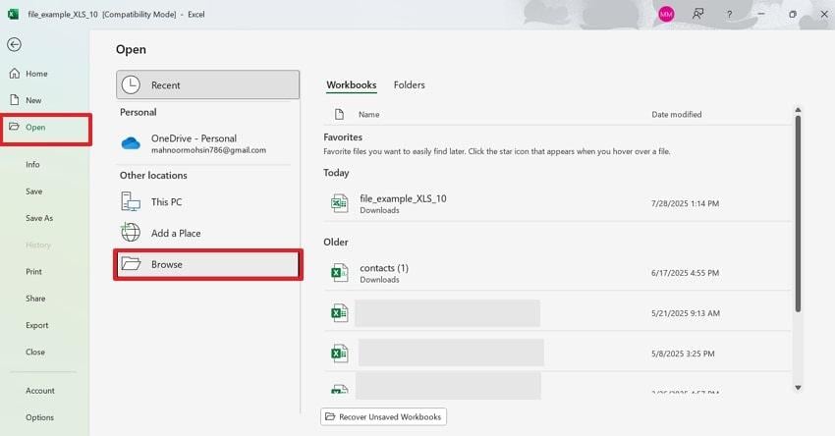Click Recover Unsaved Workbooks button
Viewport: 835px width, 436px height.
coord(383,416)
